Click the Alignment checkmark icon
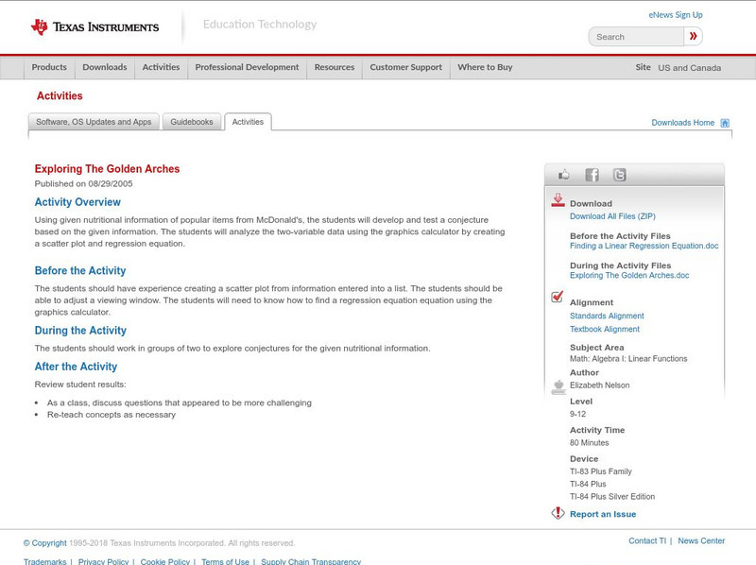Screen dimensions: 756x565 tap(558, 297)
